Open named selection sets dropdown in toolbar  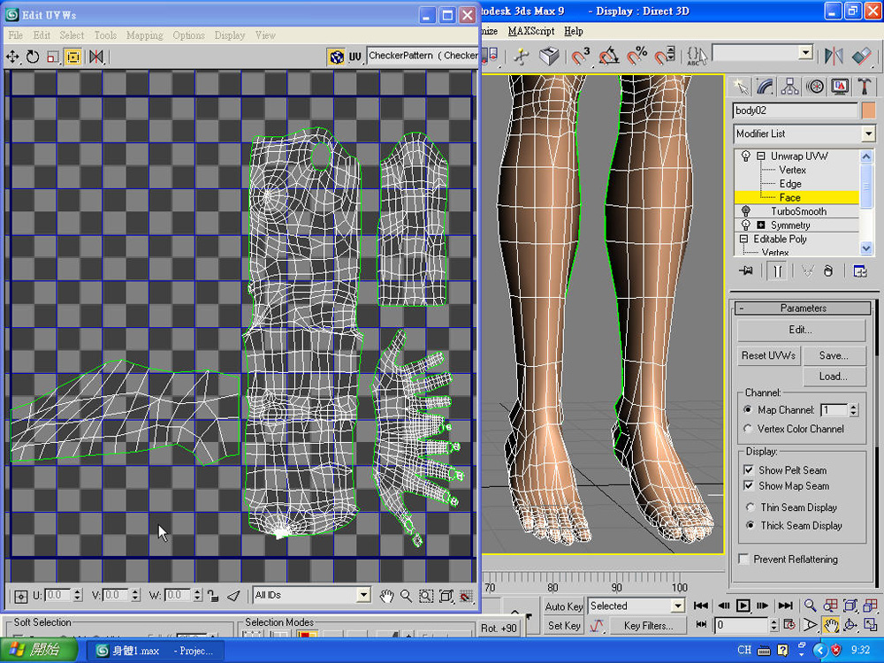click(806, 54)
